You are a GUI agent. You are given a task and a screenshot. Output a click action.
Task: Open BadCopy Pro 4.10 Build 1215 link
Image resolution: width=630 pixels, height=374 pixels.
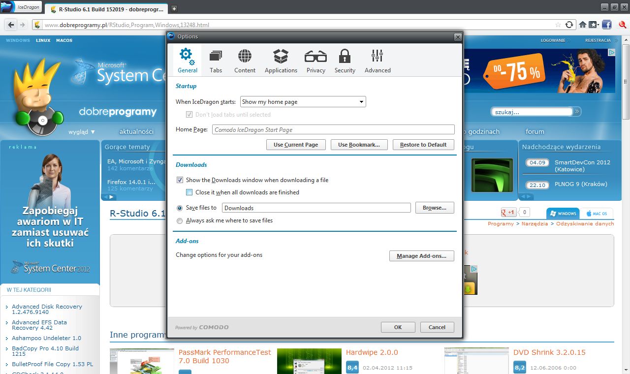[x=45, y=351]
